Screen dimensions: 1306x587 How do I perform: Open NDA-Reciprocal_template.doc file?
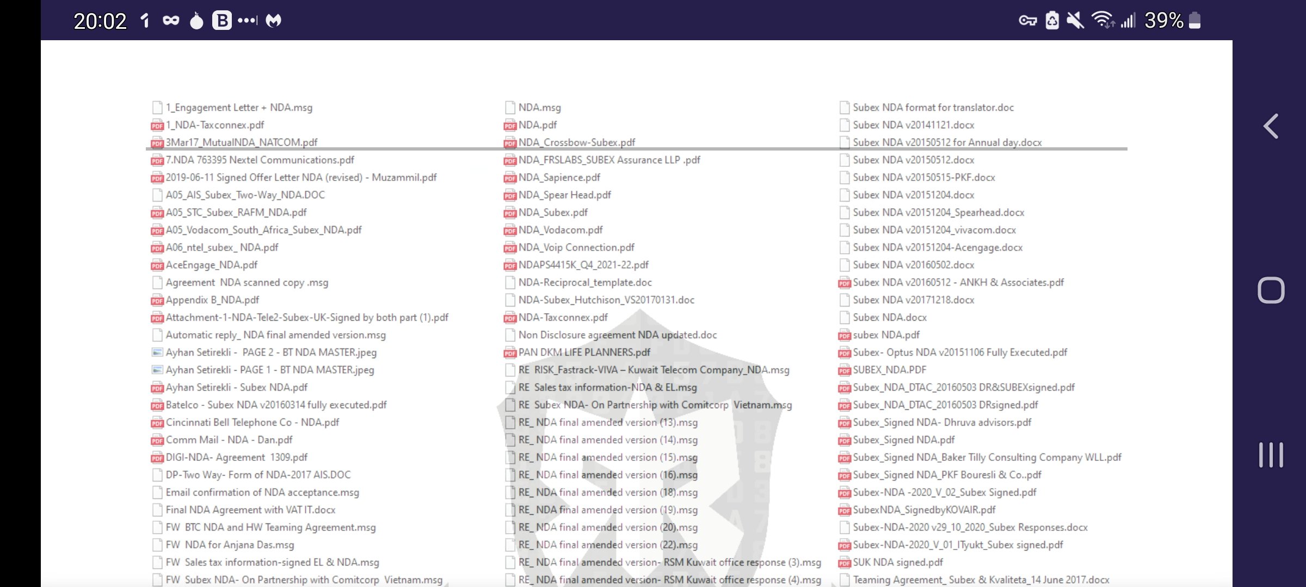coord(584,283)
